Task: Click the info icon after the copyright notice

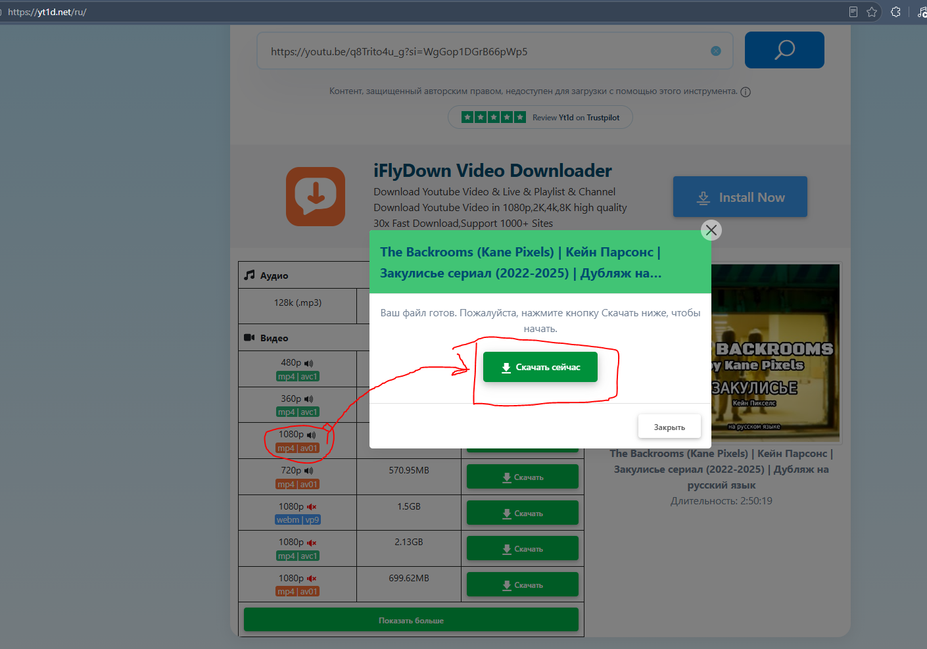Action: 746,92
